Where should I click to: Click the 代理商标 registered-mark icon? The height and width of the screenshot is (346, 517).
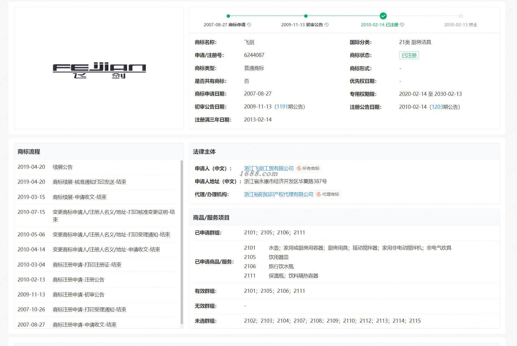(x=319, y=194)
